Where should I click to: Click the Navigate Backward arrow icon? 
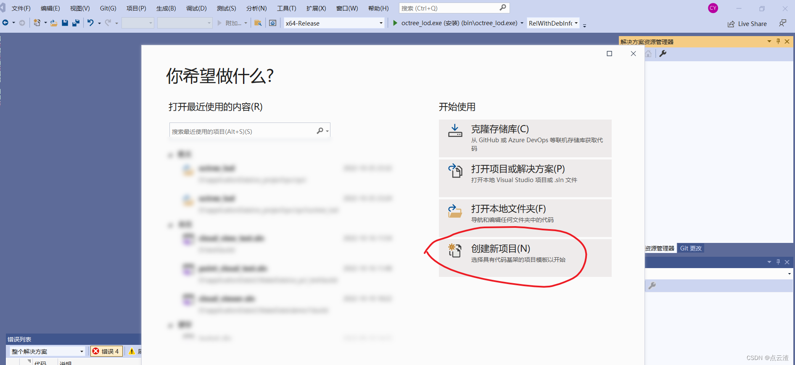[5, 23]
